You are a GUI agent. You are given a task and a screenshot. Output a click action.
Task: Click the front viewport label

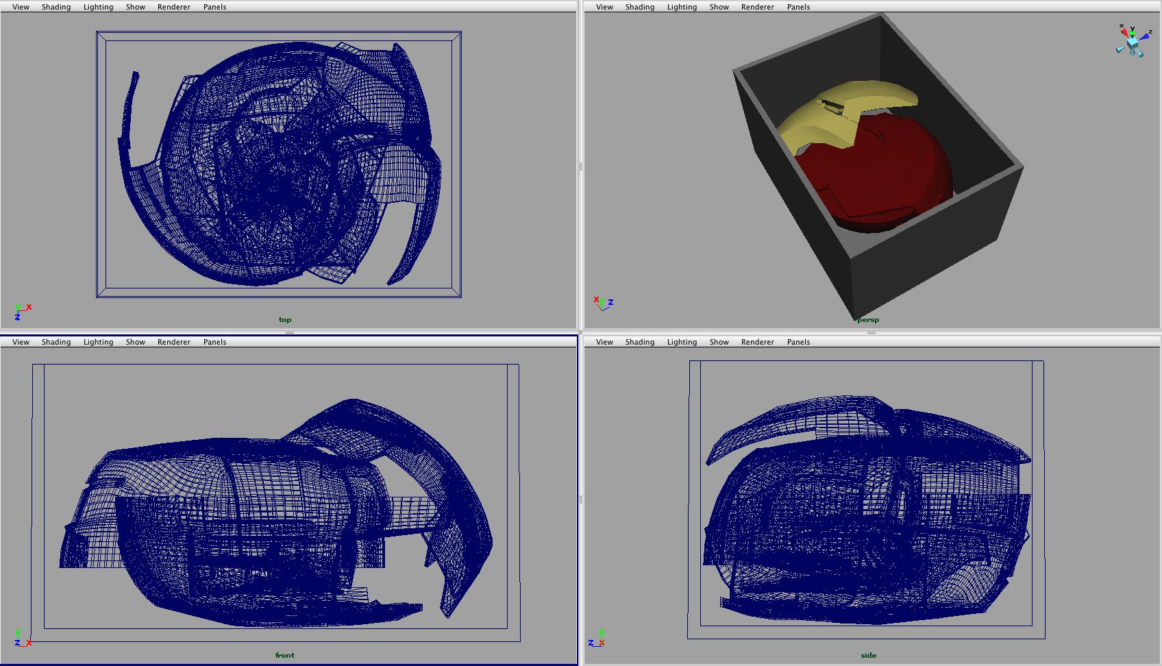pyautogui.click(x=285, y=655)
